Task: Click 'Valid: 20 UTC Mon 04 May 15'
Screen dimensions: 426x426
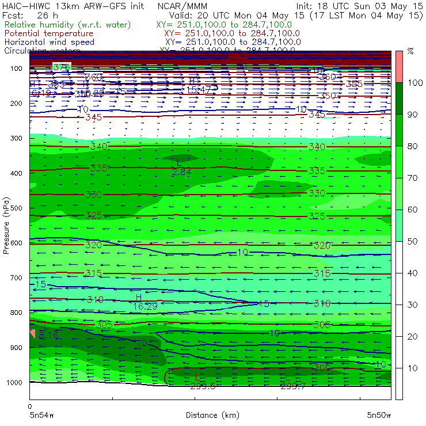Action: pyautogui.click(x=237, y=16)
